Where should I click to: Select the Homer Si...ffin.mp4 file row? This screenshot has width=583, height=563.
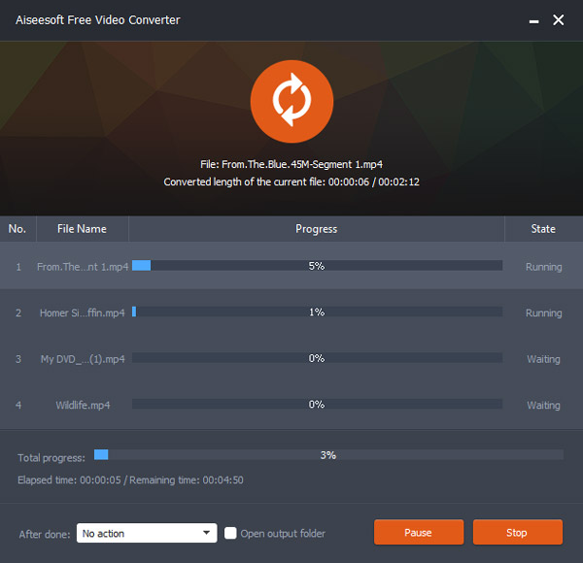tap(83, 313)
